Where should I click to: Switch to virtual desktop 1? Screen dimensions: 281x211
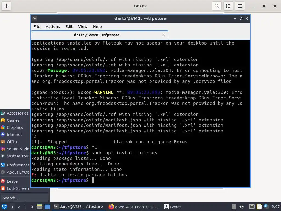12,207
